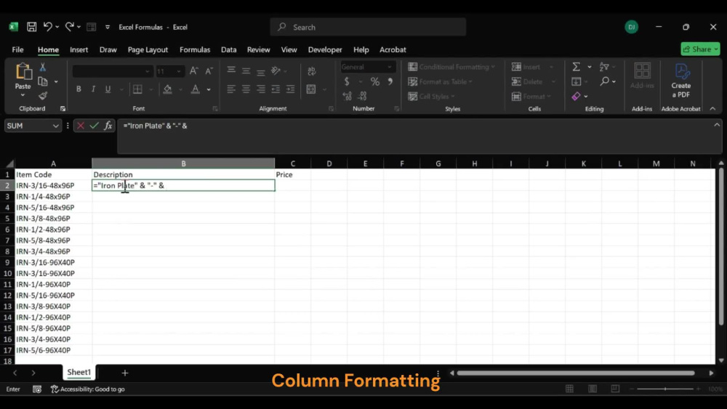Click Wrap Text icon

(312, 71)
